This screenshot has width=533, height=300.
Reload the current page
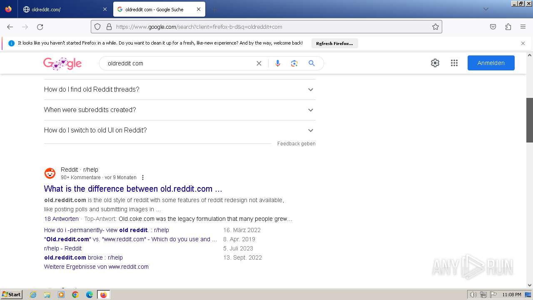40,27
